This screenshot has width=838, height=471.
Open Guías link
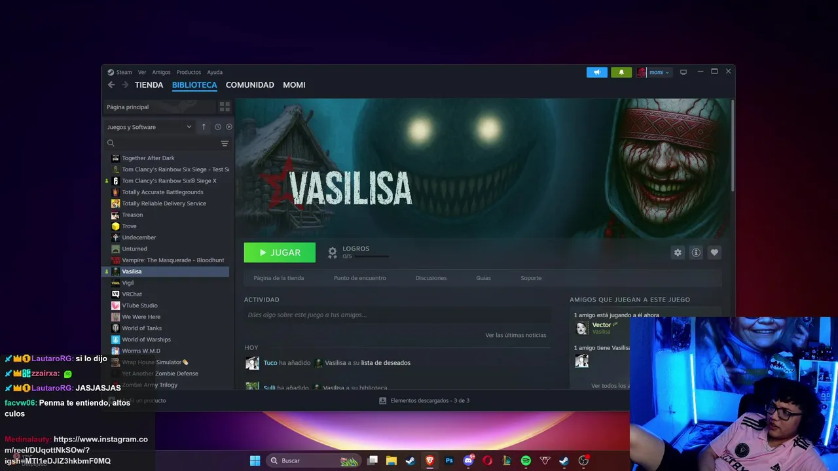click(483, 278)
